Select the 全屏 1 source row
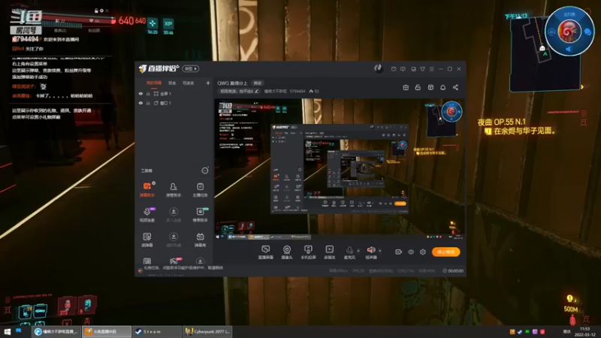The height and width of the screenshot is (338, 601). pos(174,93)
